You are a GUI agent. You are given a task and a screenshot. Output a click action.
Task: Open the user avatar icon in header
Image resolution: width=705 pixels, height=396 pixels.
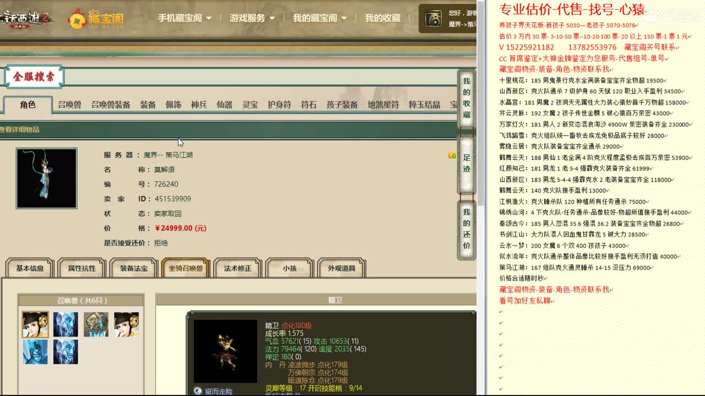pos(433,19)
